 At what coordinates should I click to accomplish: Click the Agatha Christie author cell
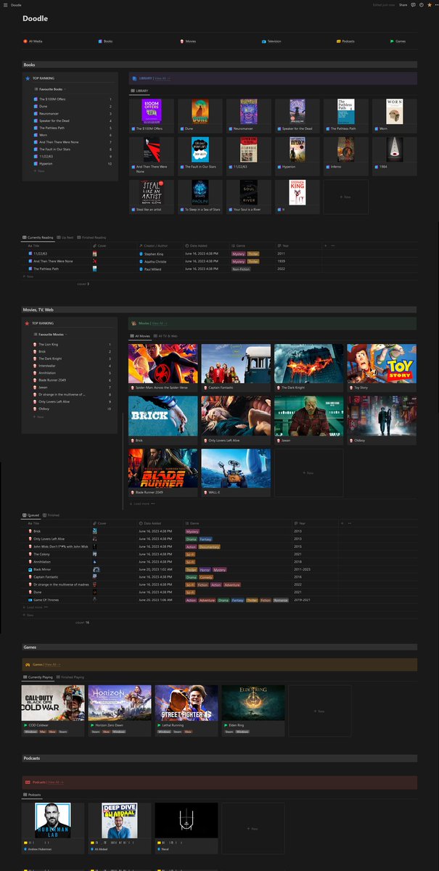[160, 261]
